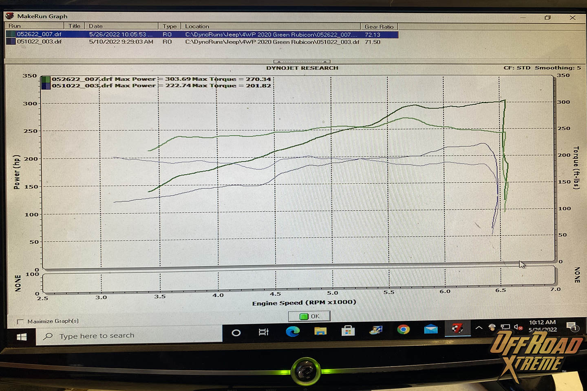Enable the Maximize Graph(s) checkbox
Image resolution: width=587 pixels, height=391 pixels.
click(20, 322)
